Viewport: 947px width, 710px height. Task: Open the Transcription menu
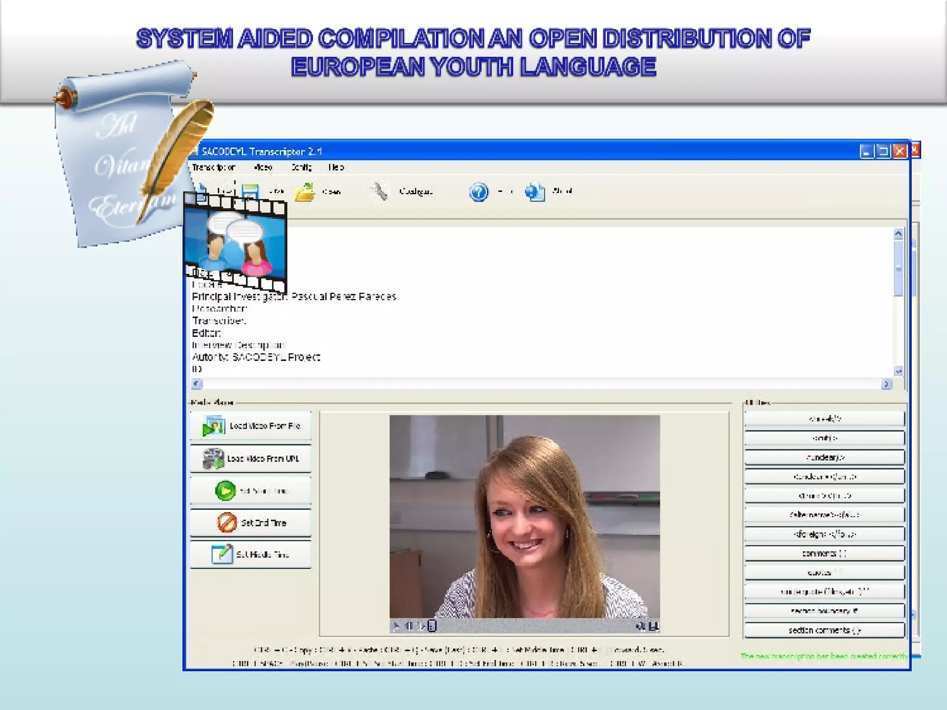coord(214,167)
